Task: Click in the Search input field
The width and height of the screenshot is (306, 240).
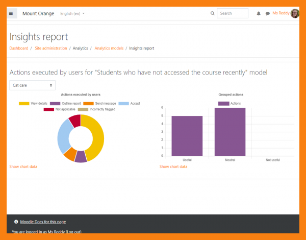Action: click(233, 13)
